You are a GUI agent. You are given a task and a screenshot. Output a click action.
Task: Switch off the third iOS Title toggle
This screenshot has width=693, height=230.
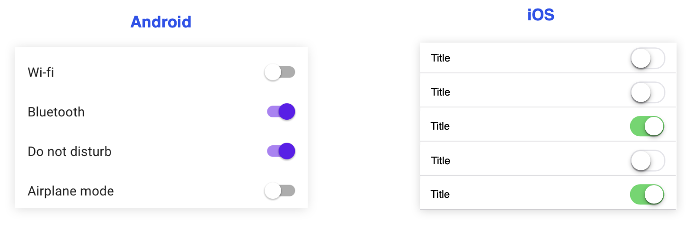[647, 126]
